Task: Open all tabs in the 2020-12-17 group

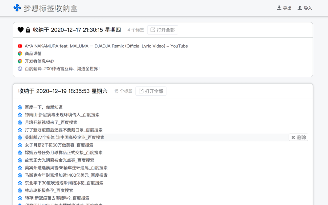Action: [163, 30]
